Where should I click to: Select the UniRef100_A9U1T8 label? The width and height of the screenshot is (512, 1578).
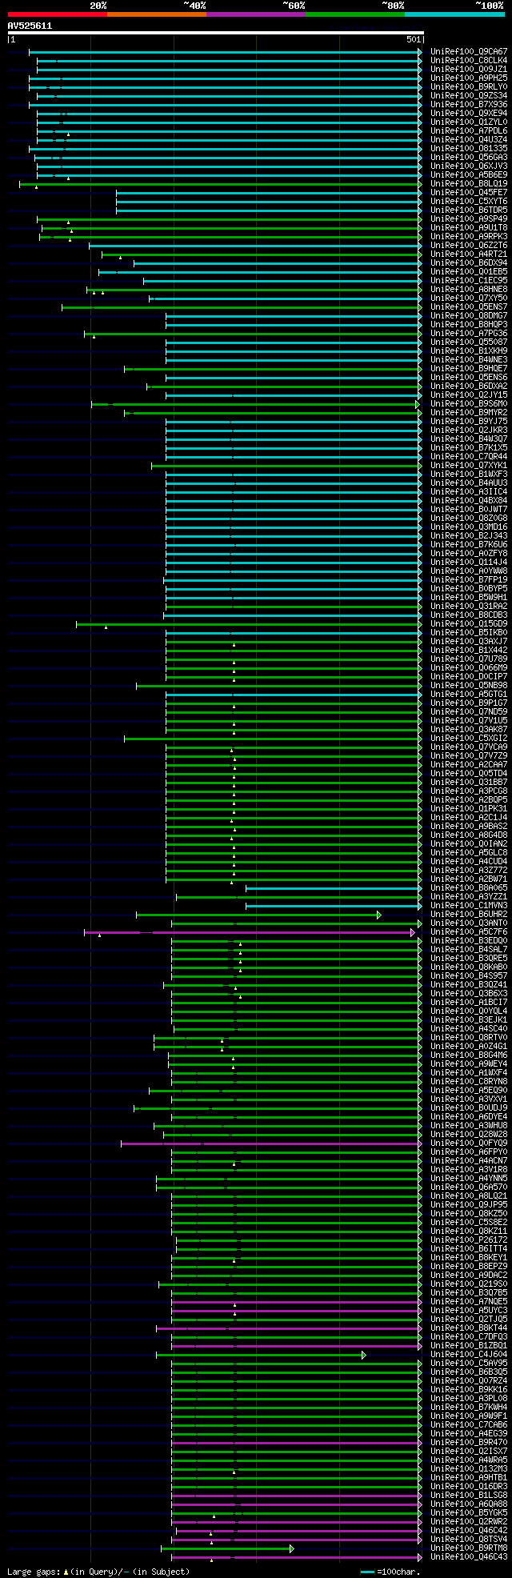(469, 228)
